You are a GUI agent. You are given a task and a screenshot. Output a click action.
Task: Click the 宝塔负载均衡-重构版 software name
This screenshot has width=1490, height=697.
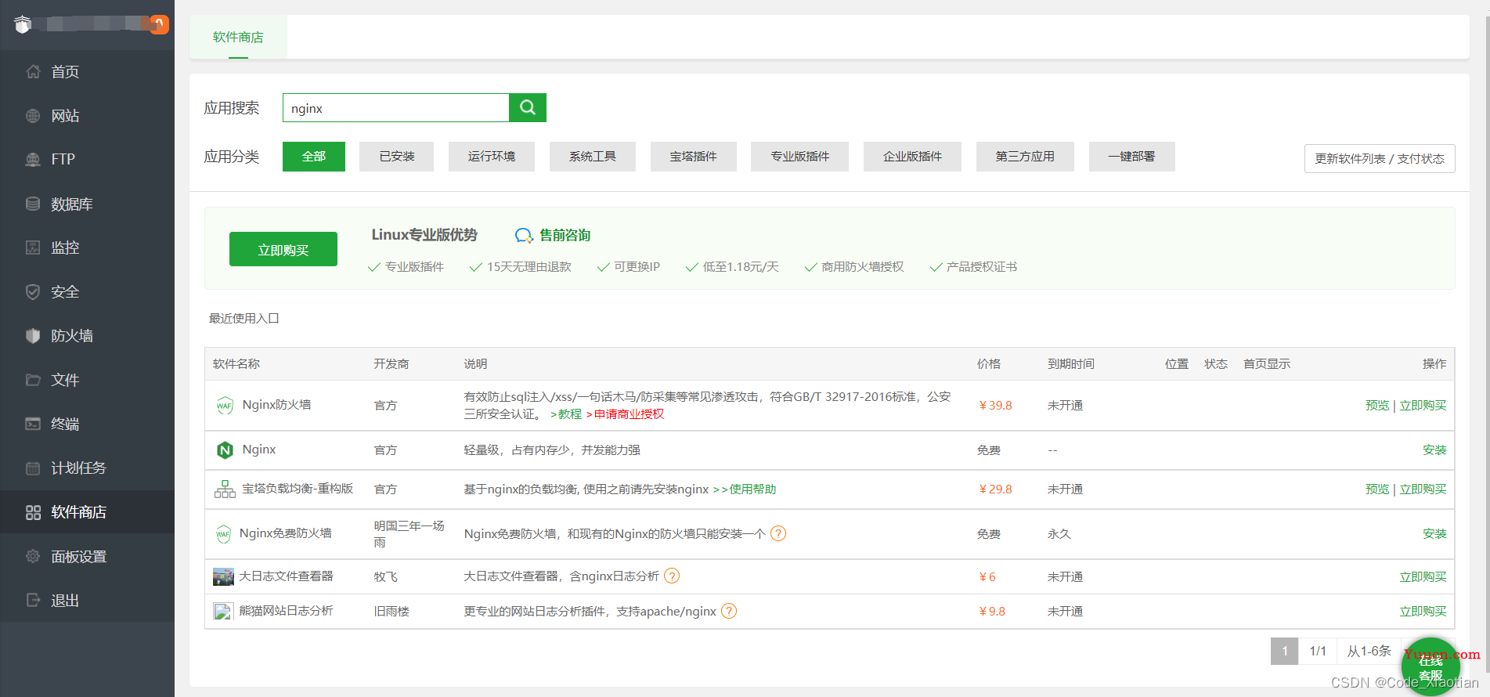pyautogui.click(x=298, y=489)
